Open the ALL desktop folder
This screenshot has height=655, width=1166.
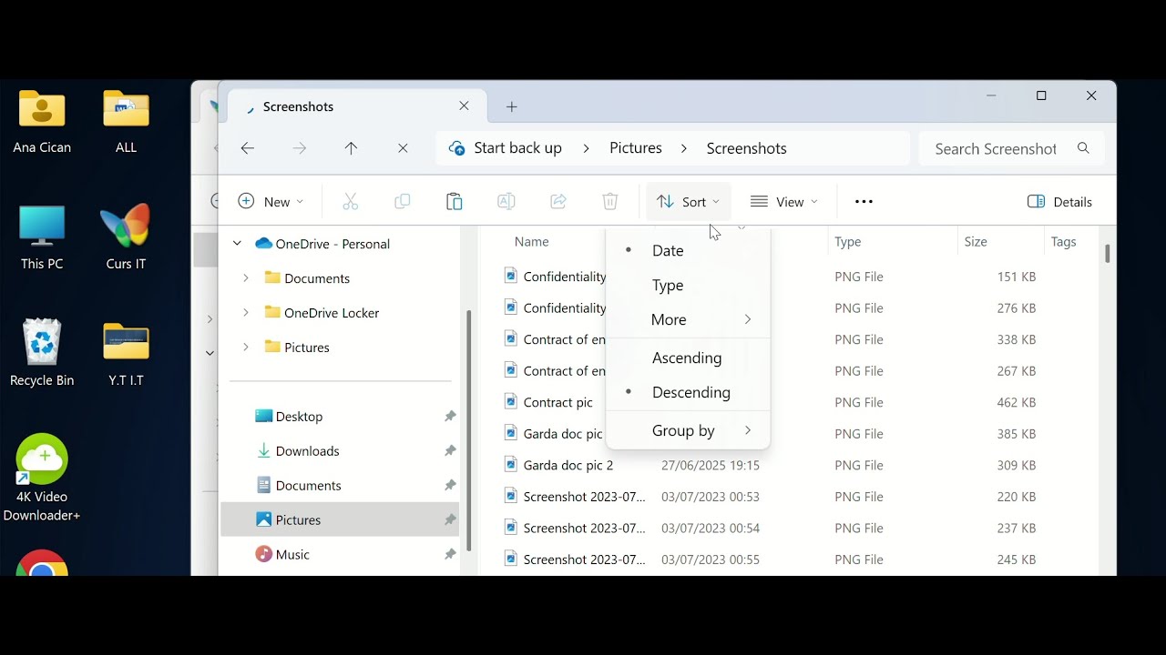(126, 122)
